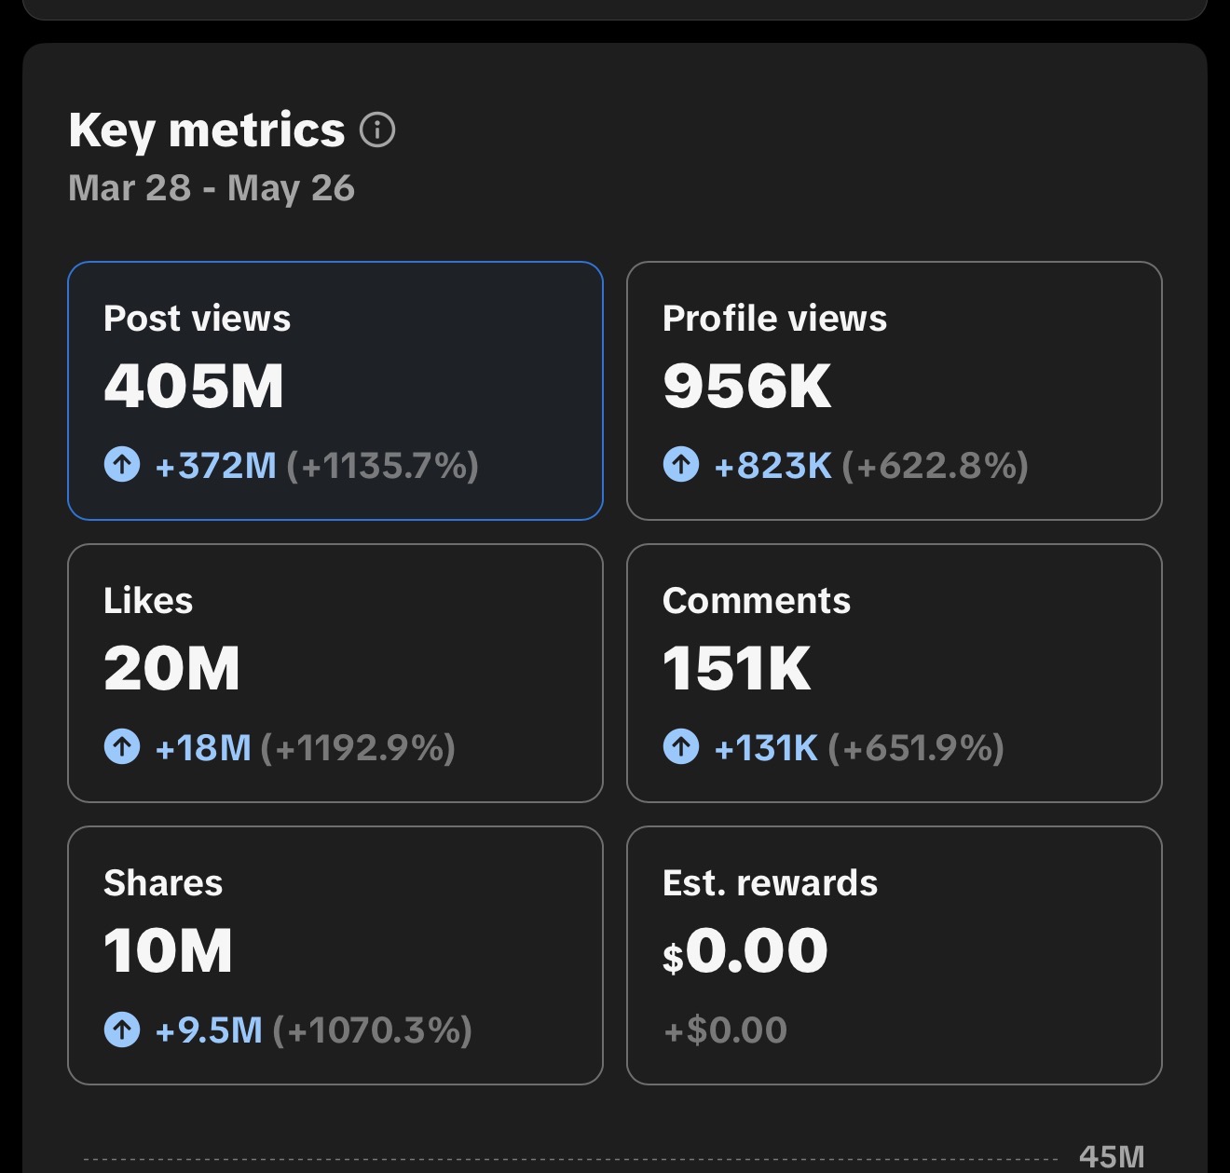This screenshot has width=1230, height=1173.
Task: Click the 151K comments total
Action: [x=737, y=668]
